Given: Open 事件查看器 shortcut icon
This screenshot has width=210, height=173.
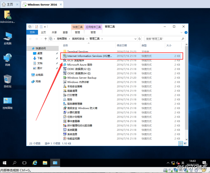Looking at the screenshot, I should click(x=65, y=121).
